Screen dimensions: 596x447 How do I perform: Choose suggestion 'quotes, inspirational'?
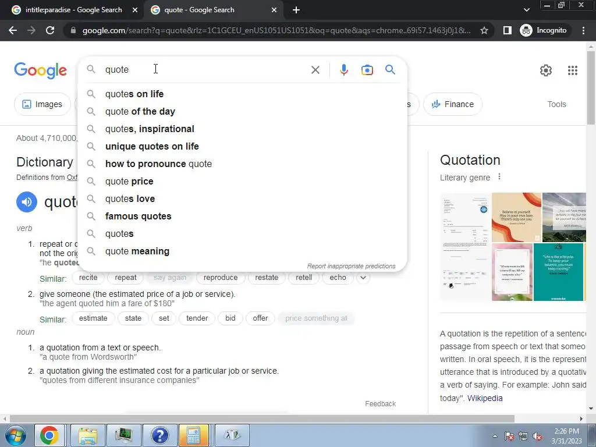[x=242, y=129]
